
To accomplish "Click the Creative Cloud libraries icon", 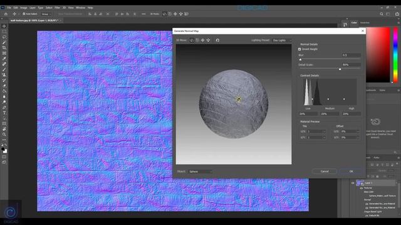I will [x=375, y=122].
